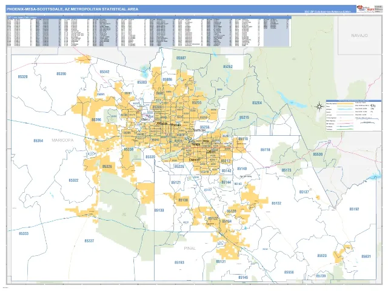Click ZIP code label 85333

coord(24,233)
